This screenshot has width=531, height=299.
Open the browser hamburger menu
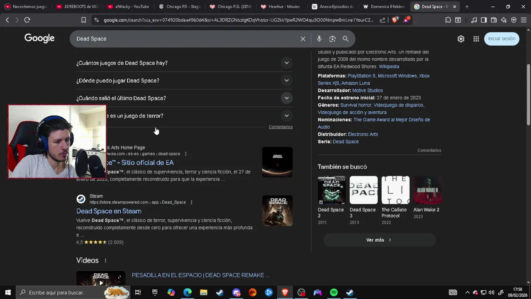point(524,20)
